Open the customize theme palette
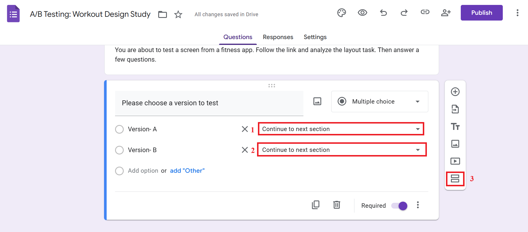This screenshot has height=232, width=528. click(x=342, y=13)
